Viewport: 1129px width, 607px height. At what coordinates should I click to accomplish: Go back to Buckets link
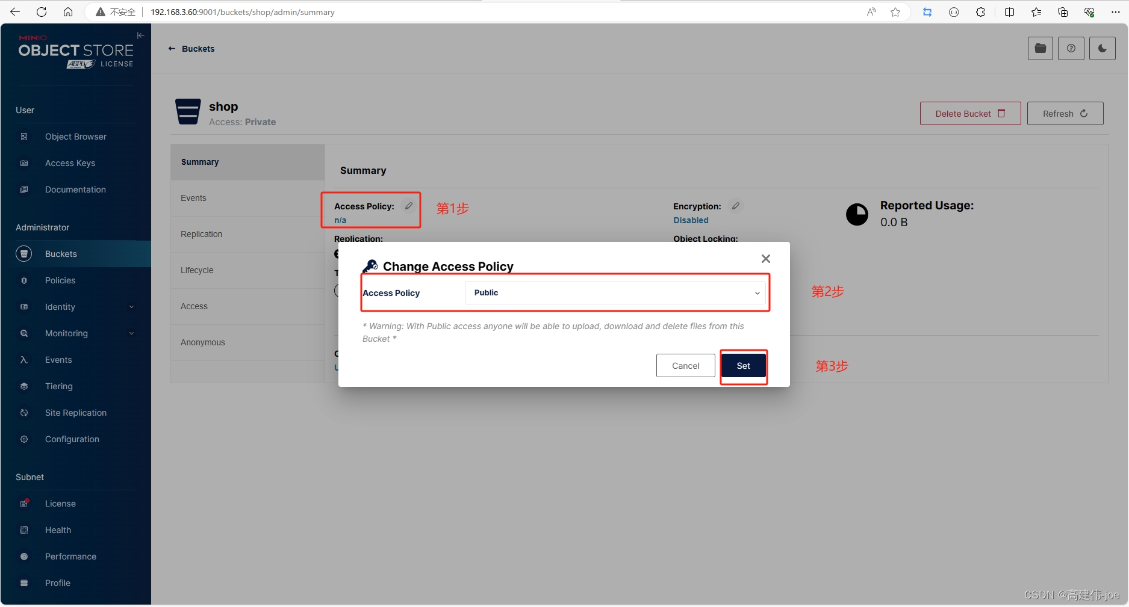[x=191, y=49]
